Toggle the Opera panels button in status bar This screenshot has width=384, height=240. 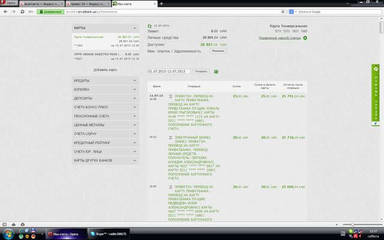pos(4,224)
